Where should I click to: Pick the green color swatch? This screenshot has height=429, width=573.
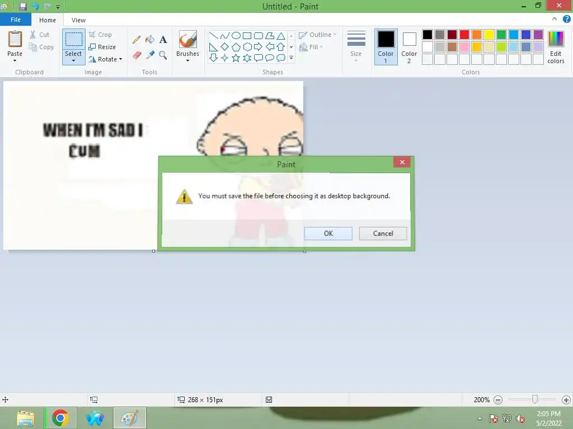click(x=501, y=35)
